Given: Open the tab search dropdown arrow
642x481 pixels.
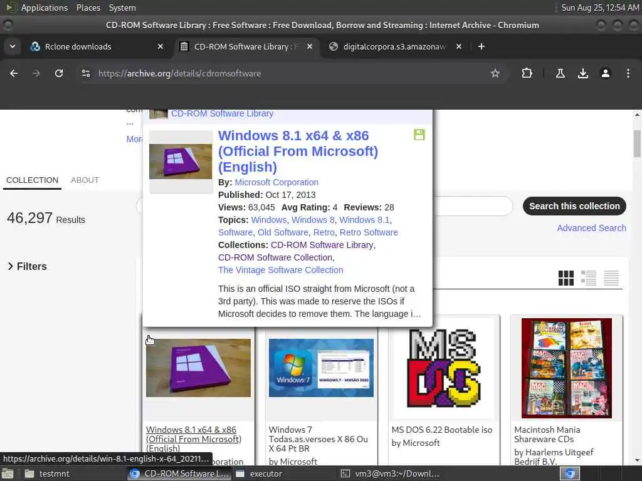Looking at the screenshot, I should (13, 46).
